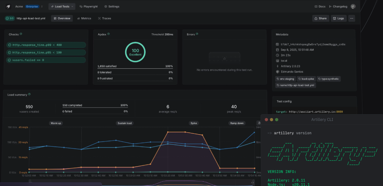Click the 0 frustrated row

[135, 78]
